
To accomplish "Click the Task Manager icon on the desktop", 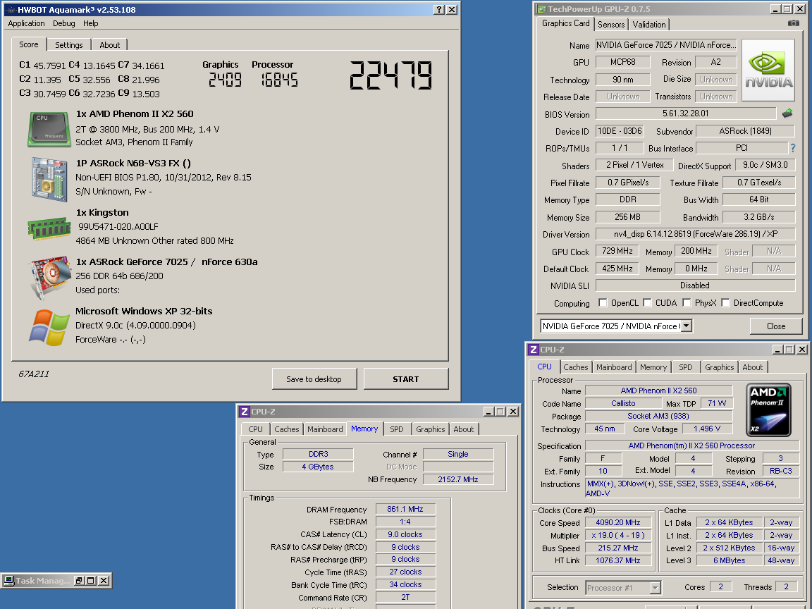I will coord(8,581).
